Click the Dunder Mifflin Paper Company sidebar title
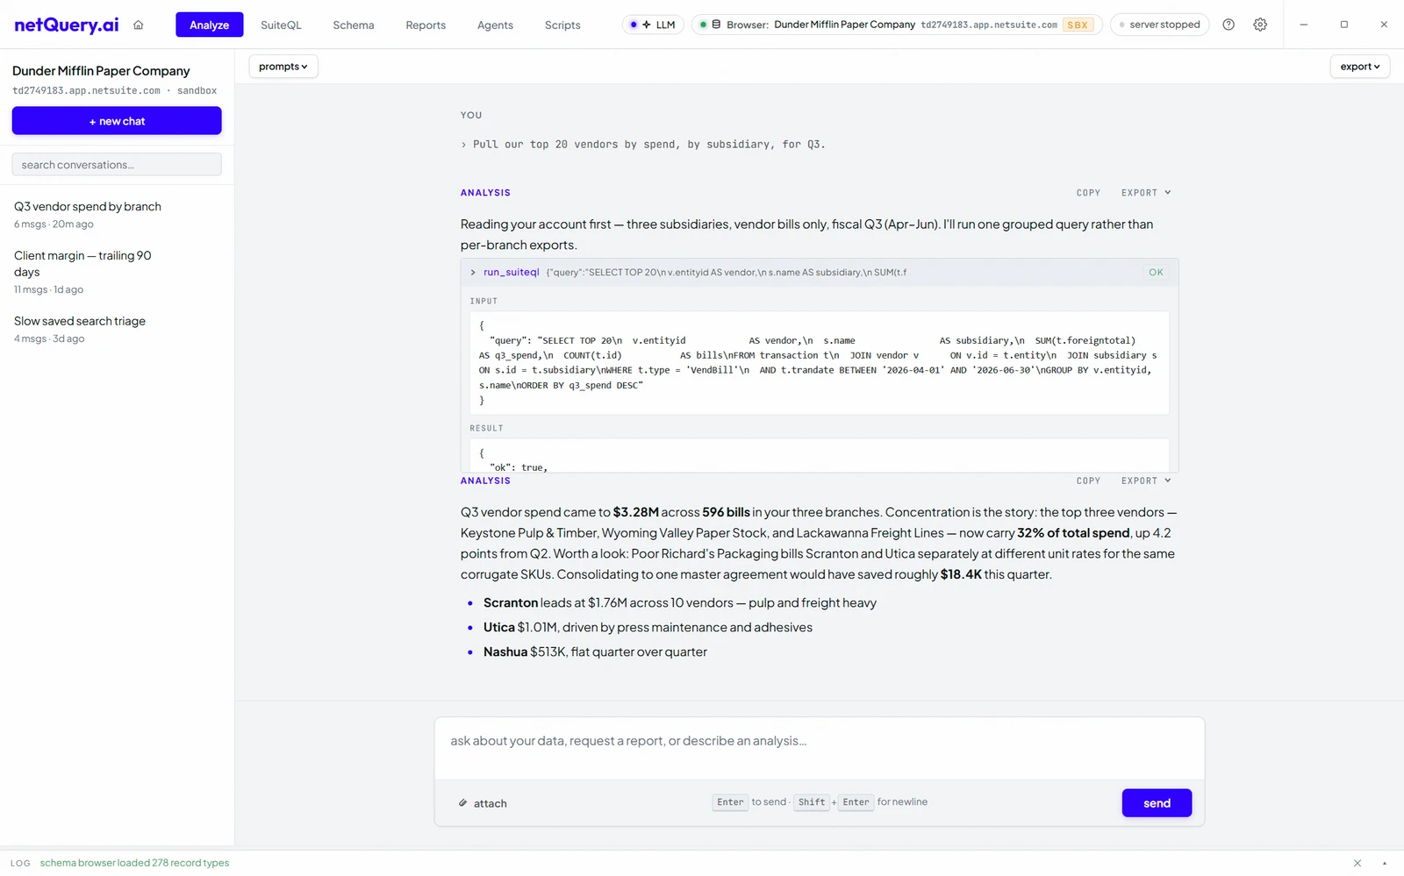 101,71
